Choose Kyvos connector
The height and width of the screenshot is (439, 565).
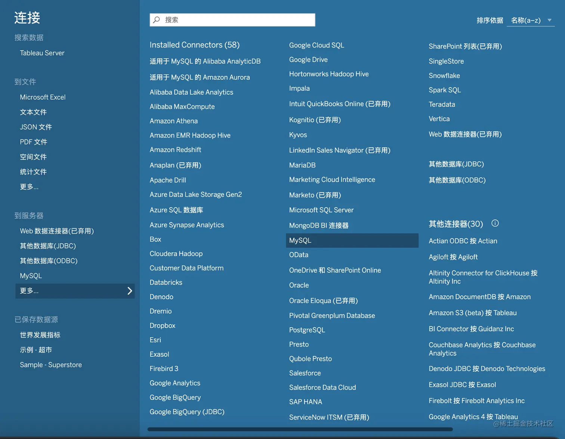tap(298, 135)
